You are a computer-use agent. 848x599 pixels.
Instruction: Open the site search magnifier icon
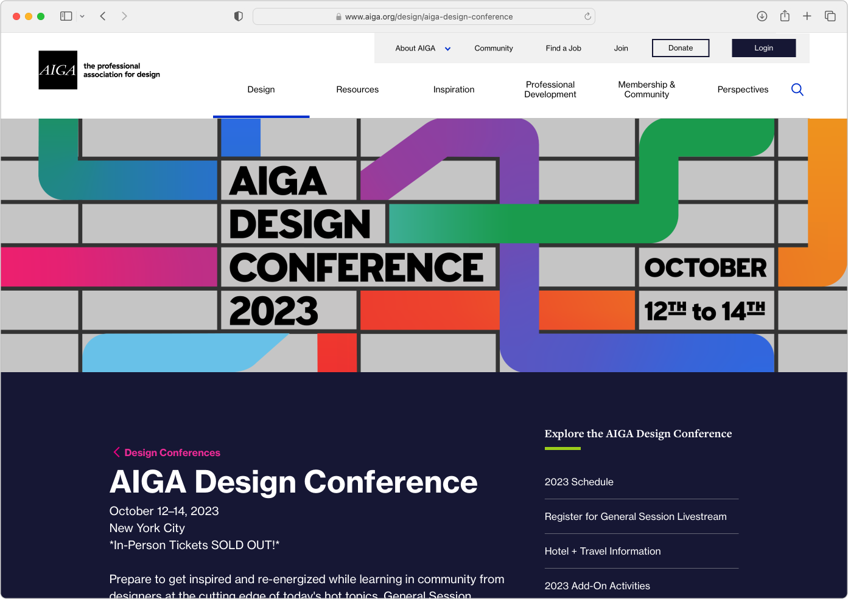click(797, 90)
